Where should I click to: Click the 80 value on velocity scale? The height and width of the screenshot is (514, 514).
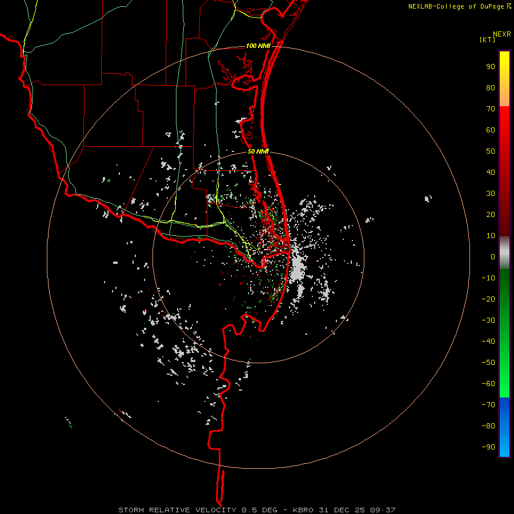(x=491, y=88)
